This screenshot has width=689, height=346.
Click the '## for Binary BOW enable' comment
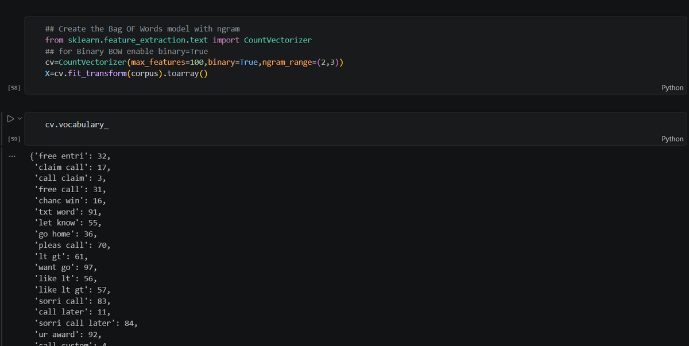pyautogui.click(x=127, y=51)
